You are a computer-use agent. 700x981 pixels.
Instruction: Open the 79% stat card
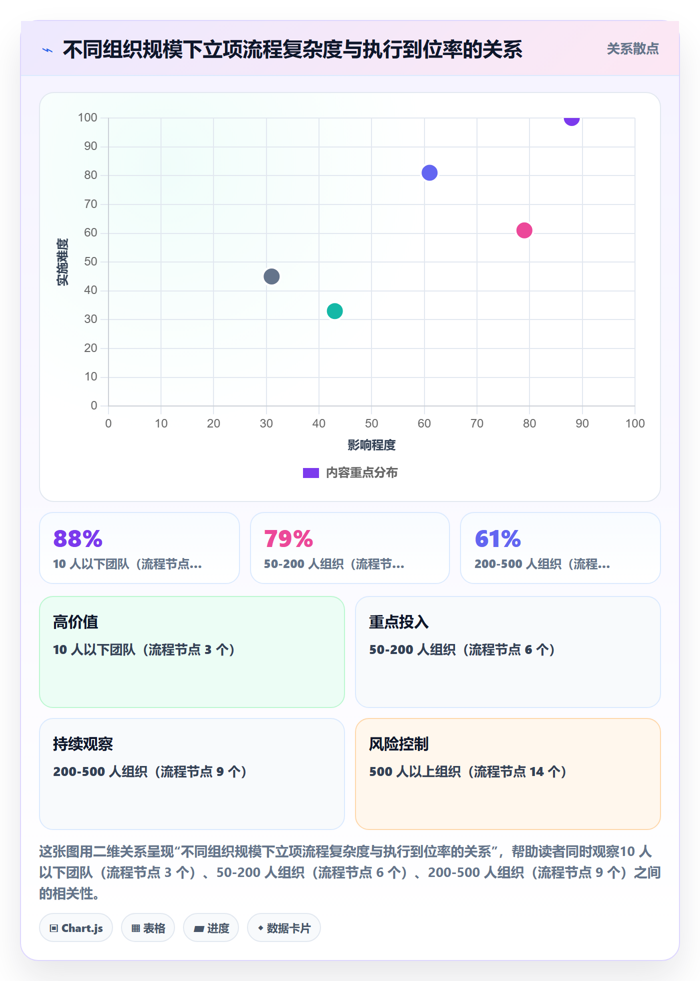(350, 548)
